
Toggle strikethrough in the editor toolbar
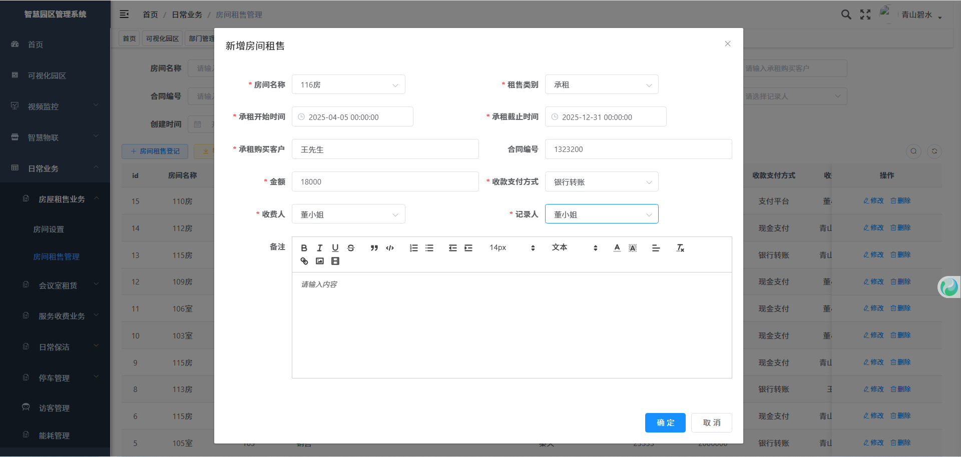click(351, 248)
